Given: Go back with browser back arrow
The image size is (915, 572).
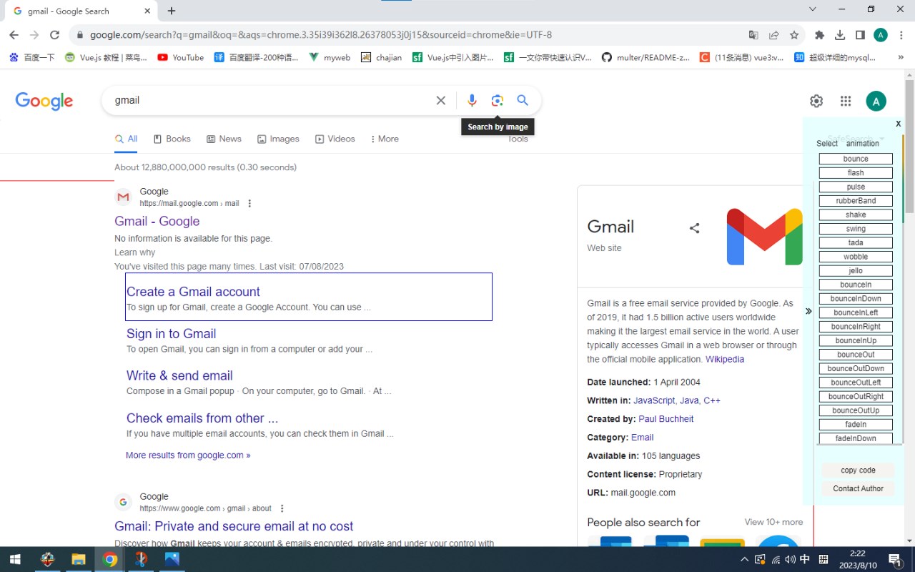Looking at the screenshot, I should tap(14, 35).
